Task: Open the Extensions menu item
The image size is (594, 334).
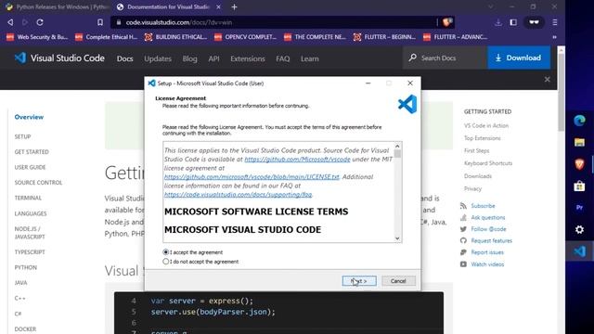Action: [x=248, y=58]
